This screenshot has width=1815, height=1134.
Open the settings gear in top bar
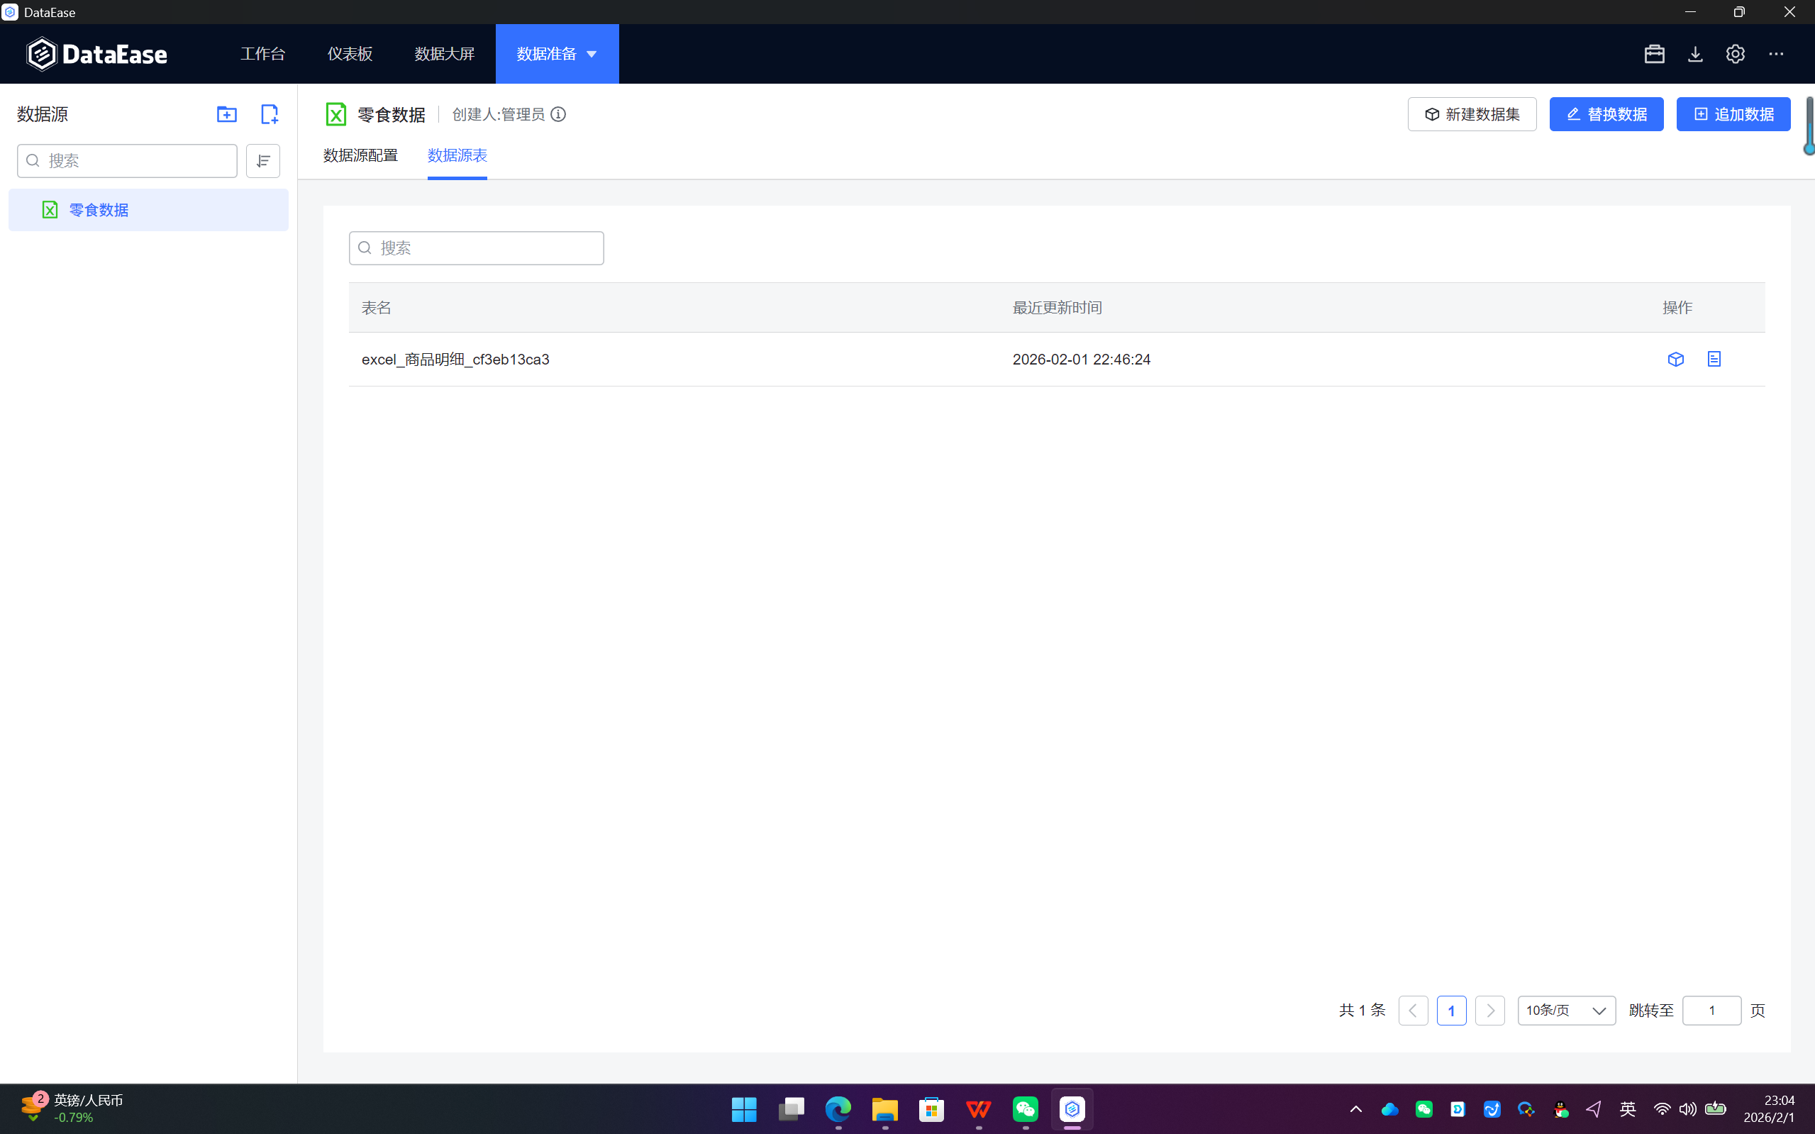point(1735,54)
